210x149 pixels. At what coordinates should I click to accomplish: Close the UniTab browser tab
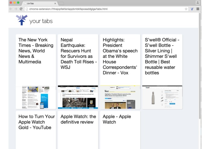click(55, 4)
